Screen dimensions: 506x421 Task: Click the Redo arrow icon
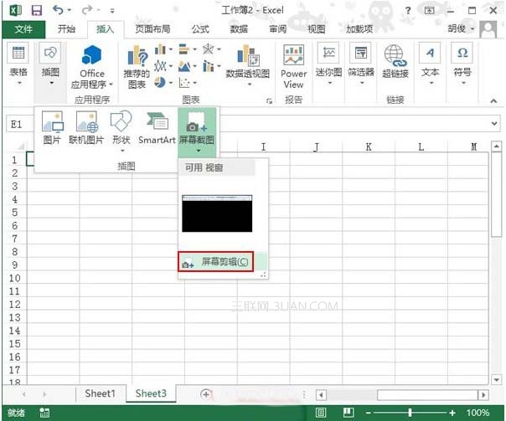tap(86, 10)
